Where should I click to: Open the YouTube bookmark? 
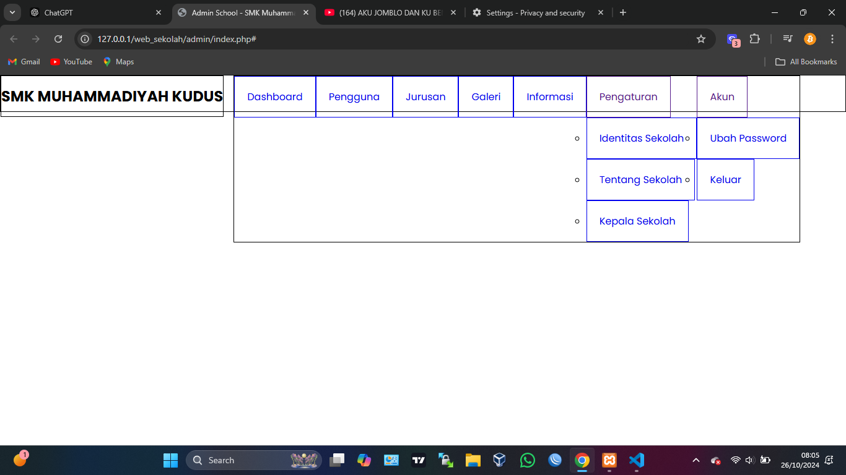[71, 62]
